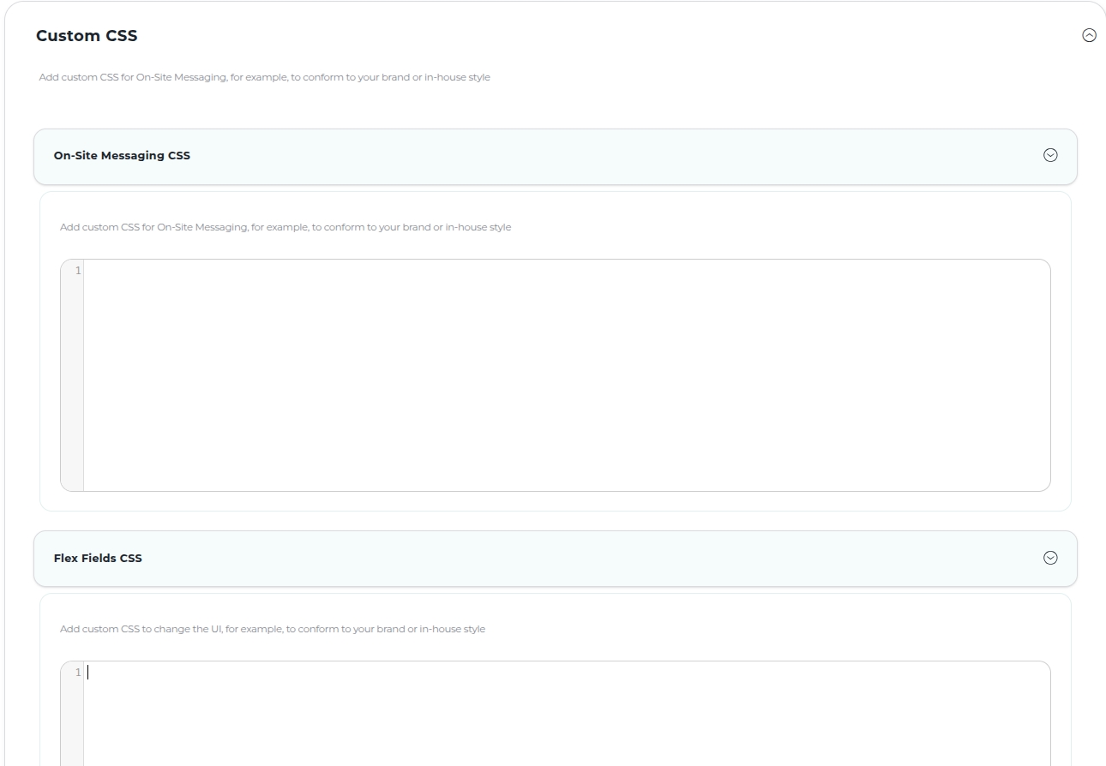Collapse Flex Fields CSS panel chevron
This screenshot has width=1106, height=766.
click(x=1050, y=558)
